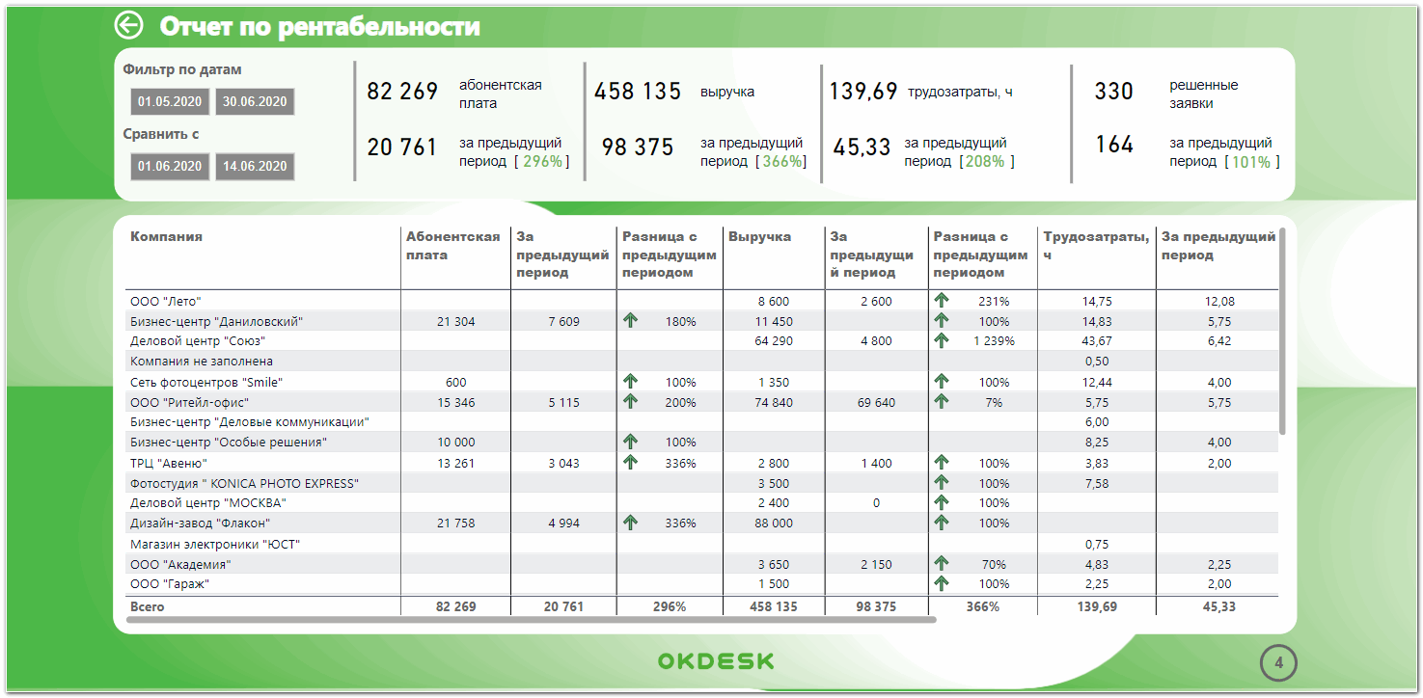Click the horizontal table scrollbar
This screenshot has width=1423, height=698.
point(531,620)
